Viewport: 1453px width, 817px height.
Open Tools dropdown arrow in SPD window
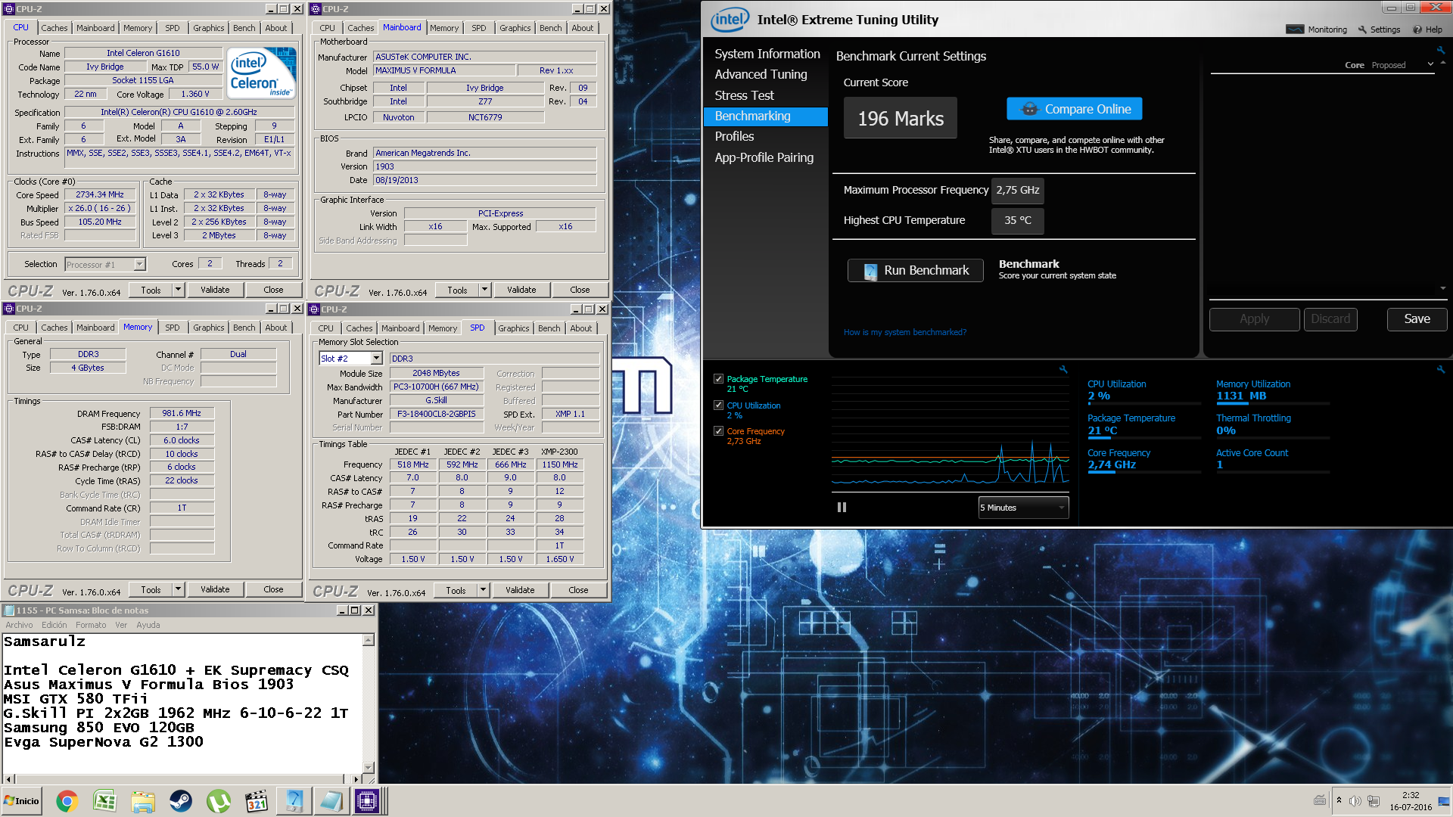click(x=484, y=590)
